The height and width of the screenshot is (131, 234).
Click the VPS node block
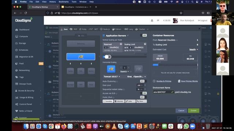click(81, 84)
